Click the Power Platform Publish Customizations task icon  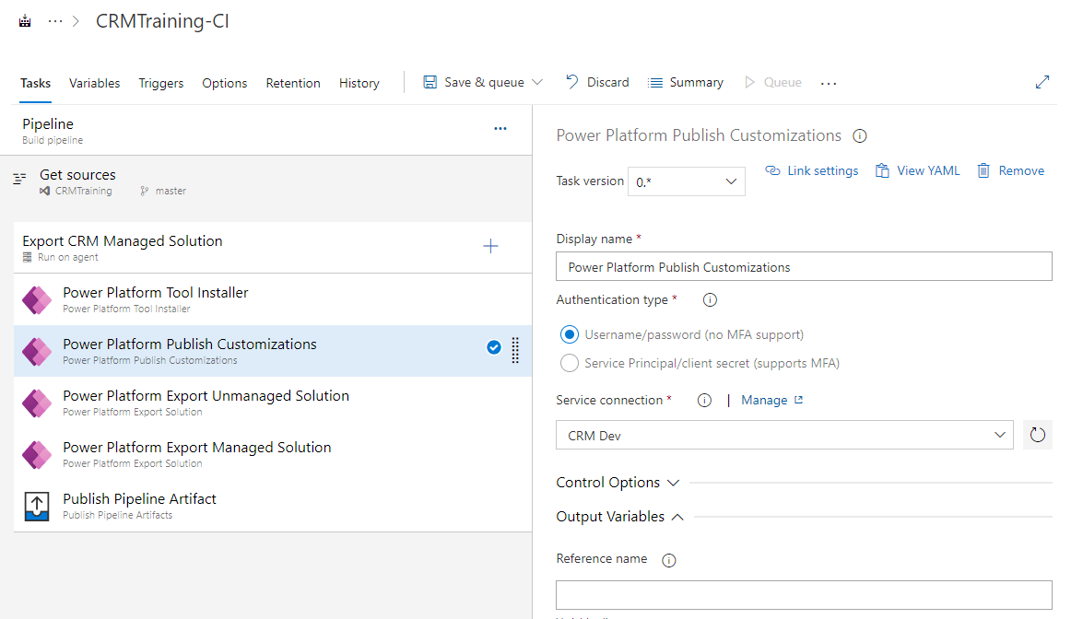(x=37, y=352)
